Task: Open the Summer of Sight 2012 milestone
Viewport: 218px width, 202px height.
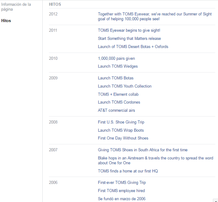Action: click(x=154, y=16)
